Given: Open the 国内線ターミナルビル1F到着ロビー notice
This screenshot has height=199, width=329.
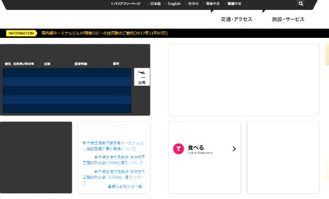Looking at the screenshot, I should (x=104, y=33).
